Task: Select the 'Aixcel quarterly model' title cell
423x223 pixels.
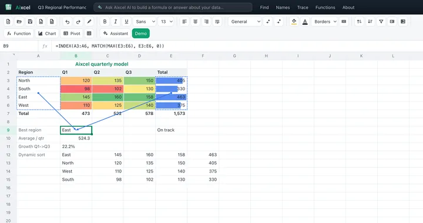Action: pos(102,64)
